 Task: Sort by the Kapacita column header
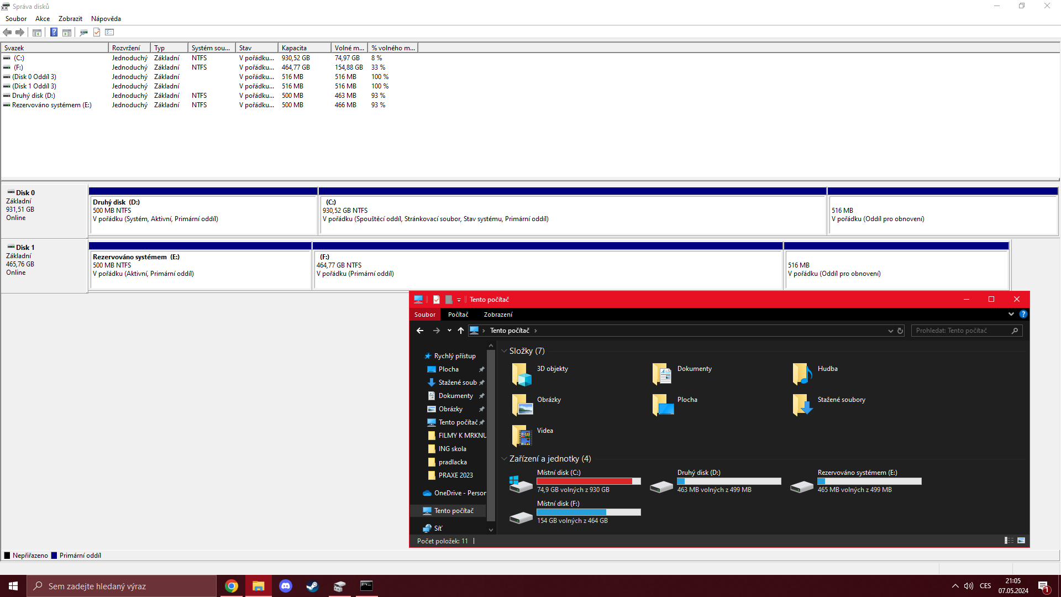(x=304, y=48)
